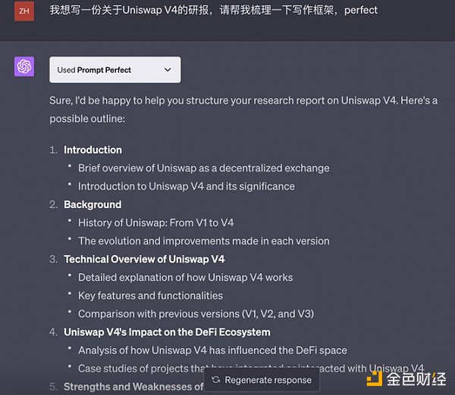
Task: Click 'Technical Overview of Uniswap V4' heading
Action: [x=144, y=260]
